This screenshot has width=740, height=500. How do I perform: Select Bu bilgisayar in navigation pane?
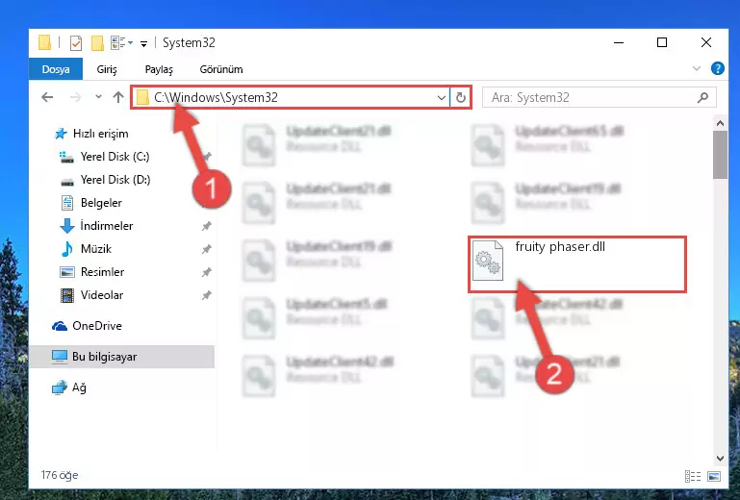122,356
